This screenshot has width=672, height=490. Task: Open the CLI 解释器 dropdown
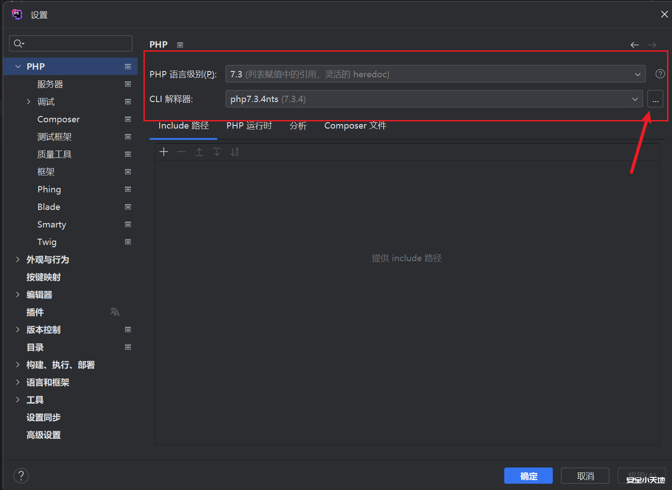tap(634, 99)
